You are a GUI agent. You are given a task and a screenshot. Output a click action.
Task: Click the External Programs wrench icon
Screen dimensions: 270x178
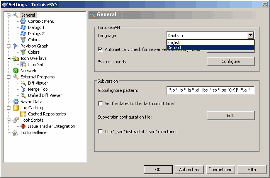(x=16, y=77)
